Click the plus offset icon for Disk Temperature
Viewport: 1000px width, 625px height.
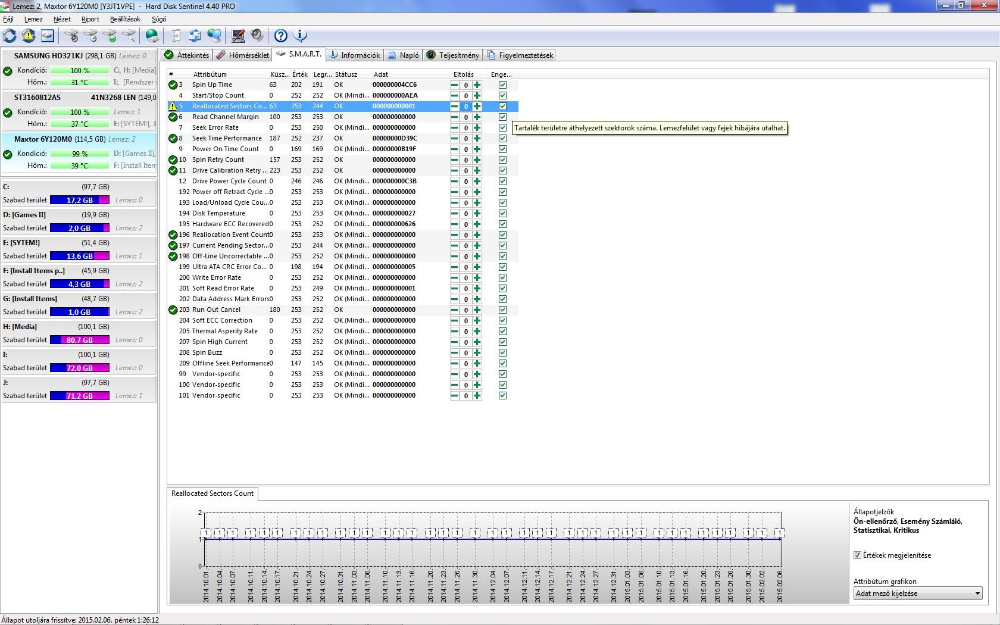pos(477,214)
